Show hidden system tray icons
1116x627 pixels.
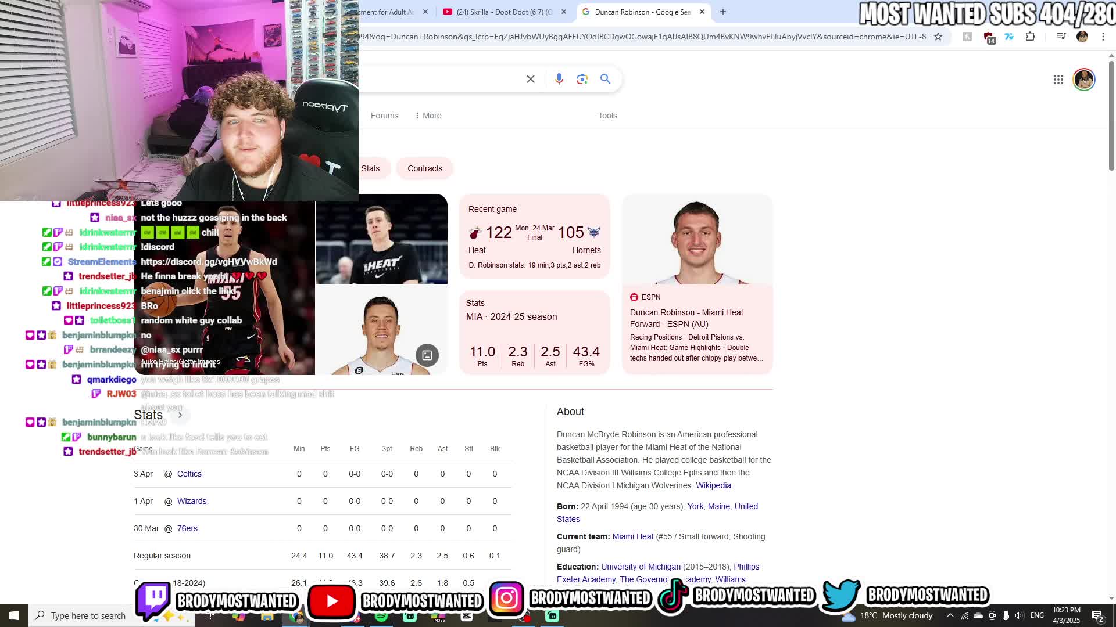coord(950,615)
